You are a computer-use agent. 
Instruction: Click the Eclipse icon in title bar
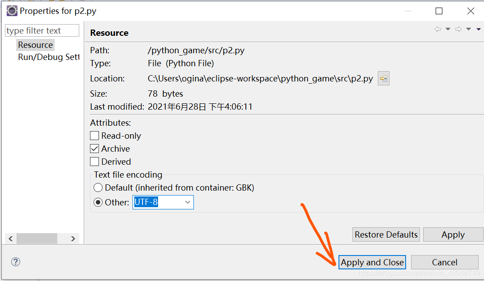pos(12,11)
